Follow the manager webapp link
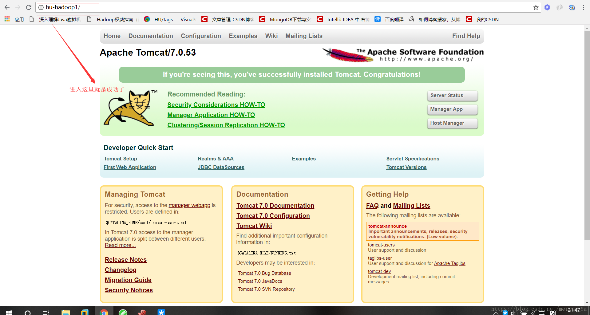 tap(189, 205)
